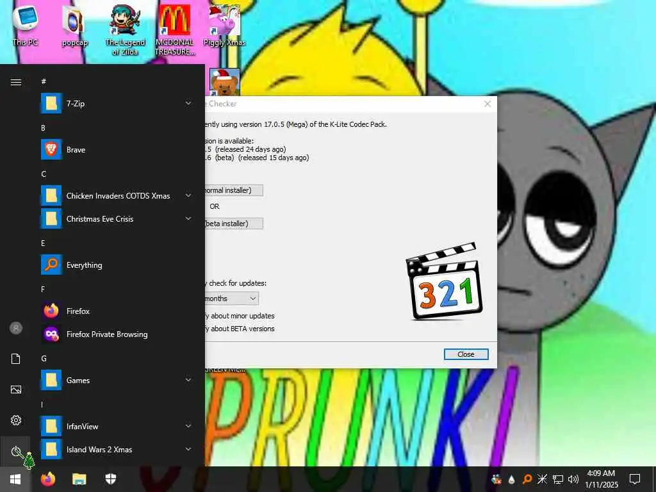
Task: Click the E letter group header
Action: tap(43, 243)
